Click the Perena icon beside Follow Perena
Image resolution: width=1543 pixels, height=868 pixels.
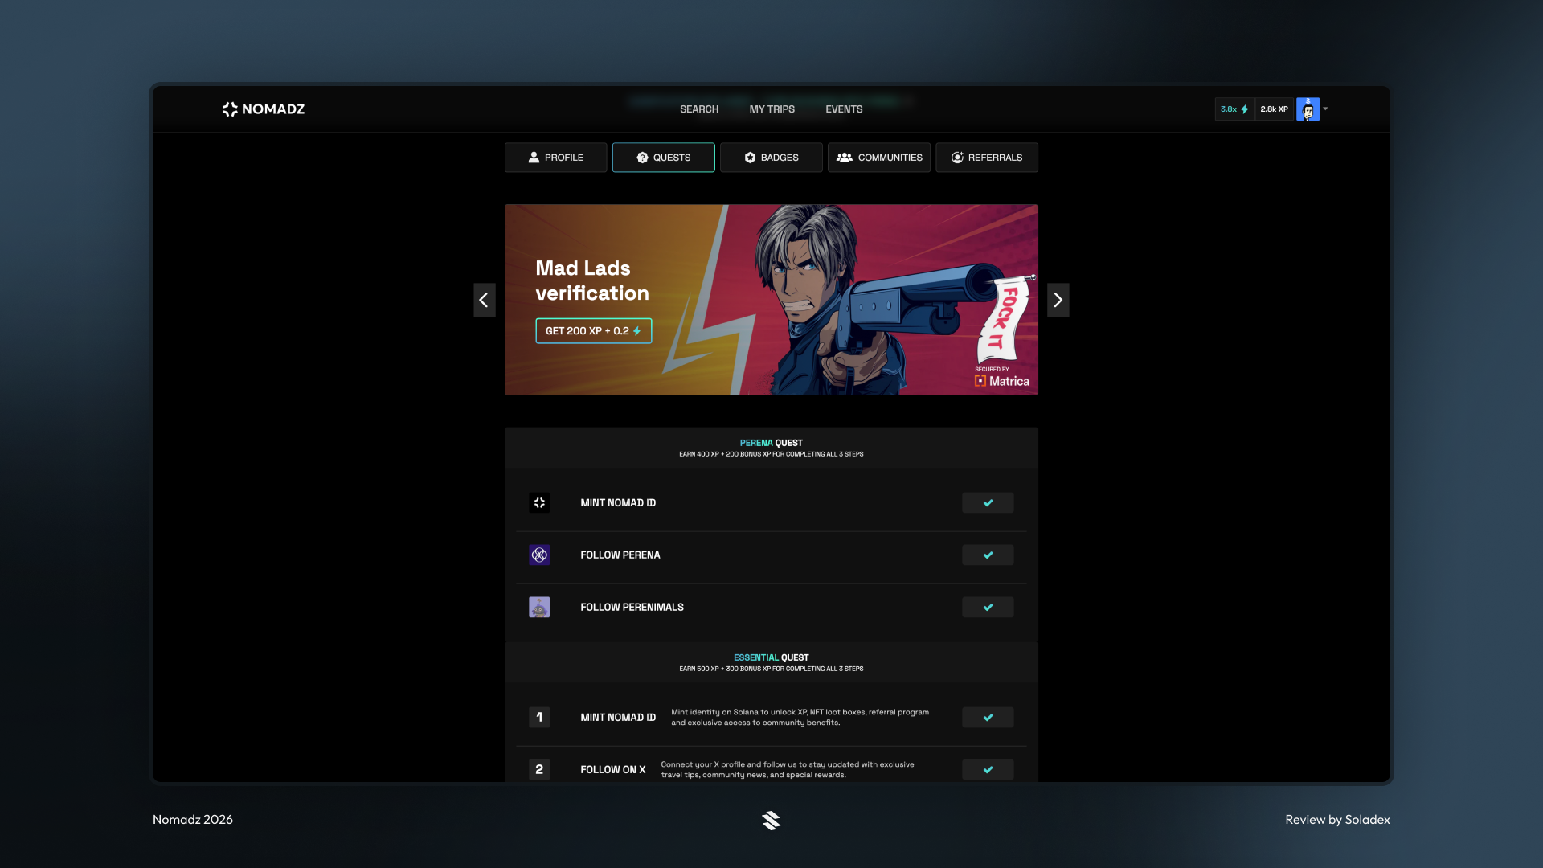tap(539, 555)
